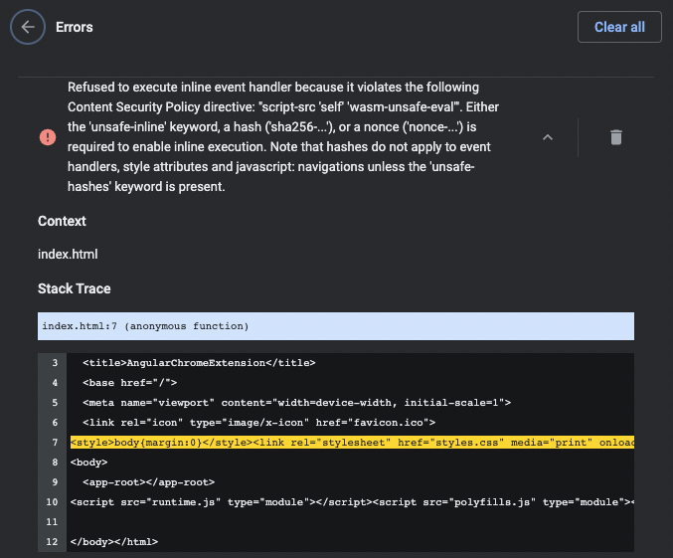The height and width of the screenshot is (558, 673).
Task: Click the index.html context text
Action: pyautogui.click(x=68, y=255)
